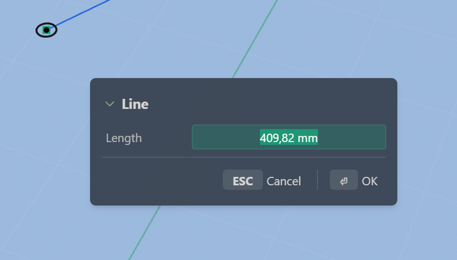Select the blue line segment near endpoint
Screen dimensions: 457x260
pos(82,13)
